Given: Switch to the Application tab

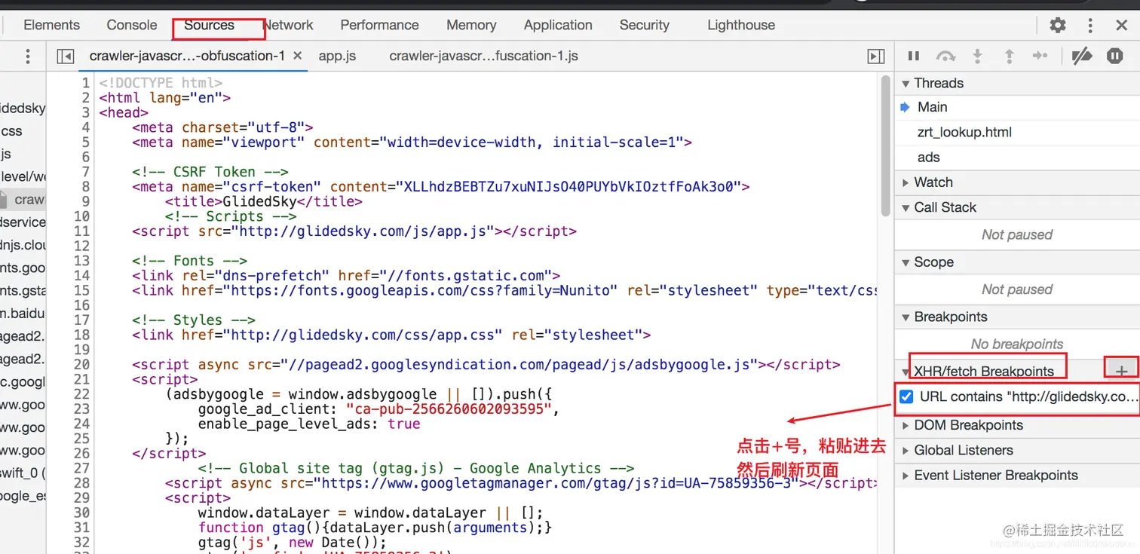Looking at the screenshot, I should click(558, 25).
